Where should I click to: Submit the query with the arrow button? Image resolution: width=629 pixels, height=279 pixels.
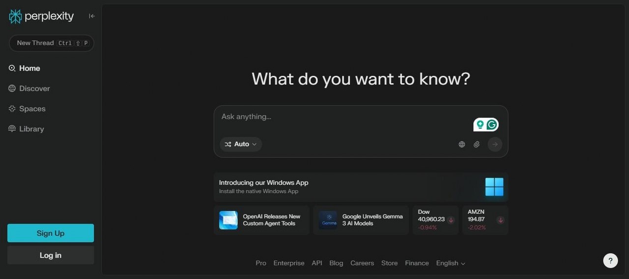pos(495,144)
